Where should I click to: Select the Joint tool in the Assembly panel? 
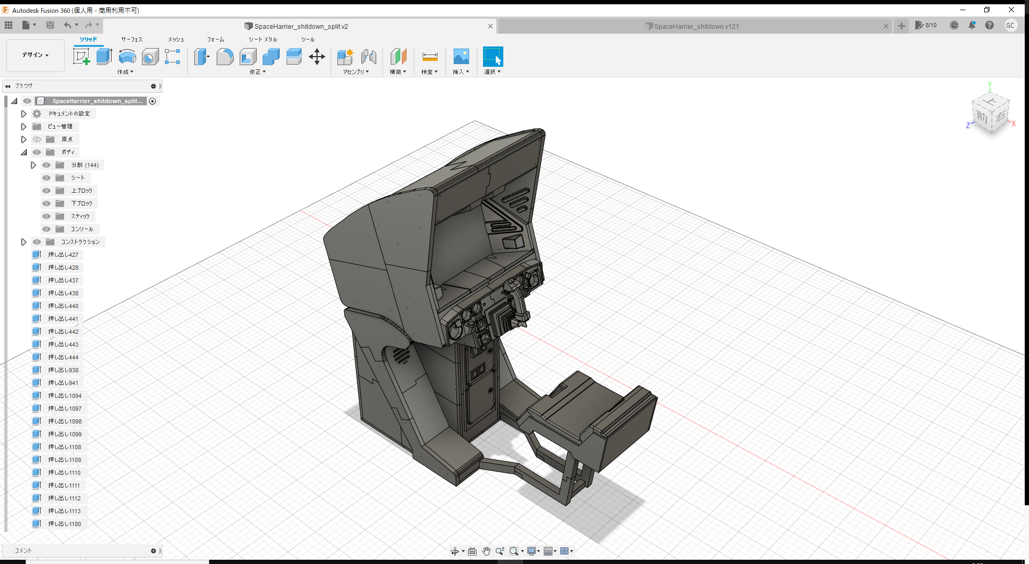click(x=368, y=56)
